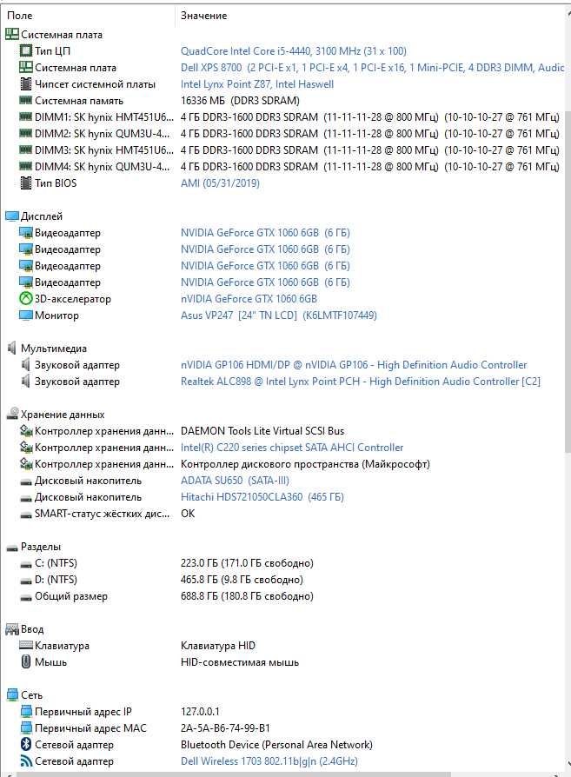This screenshot has width=571, height=777.
Task: Click the Мышь mouse icon
Action: [x=26, y=661]
